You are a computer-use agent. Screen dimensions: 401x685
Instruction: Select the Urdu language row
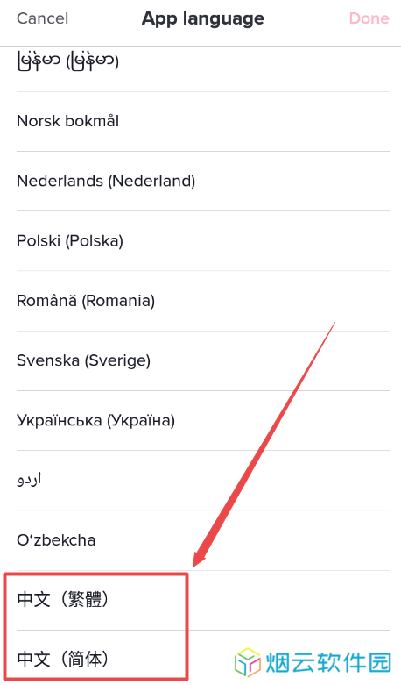(x=202, y=481)
